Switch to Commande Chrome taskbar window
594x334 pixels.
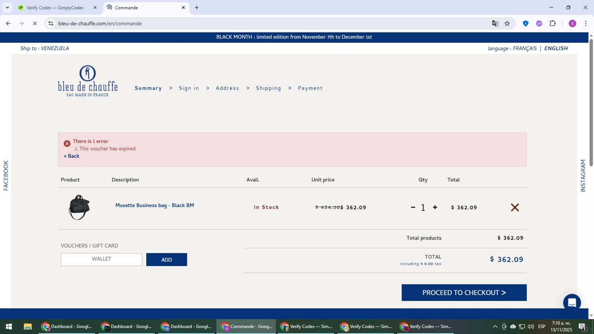click(246, 326)
